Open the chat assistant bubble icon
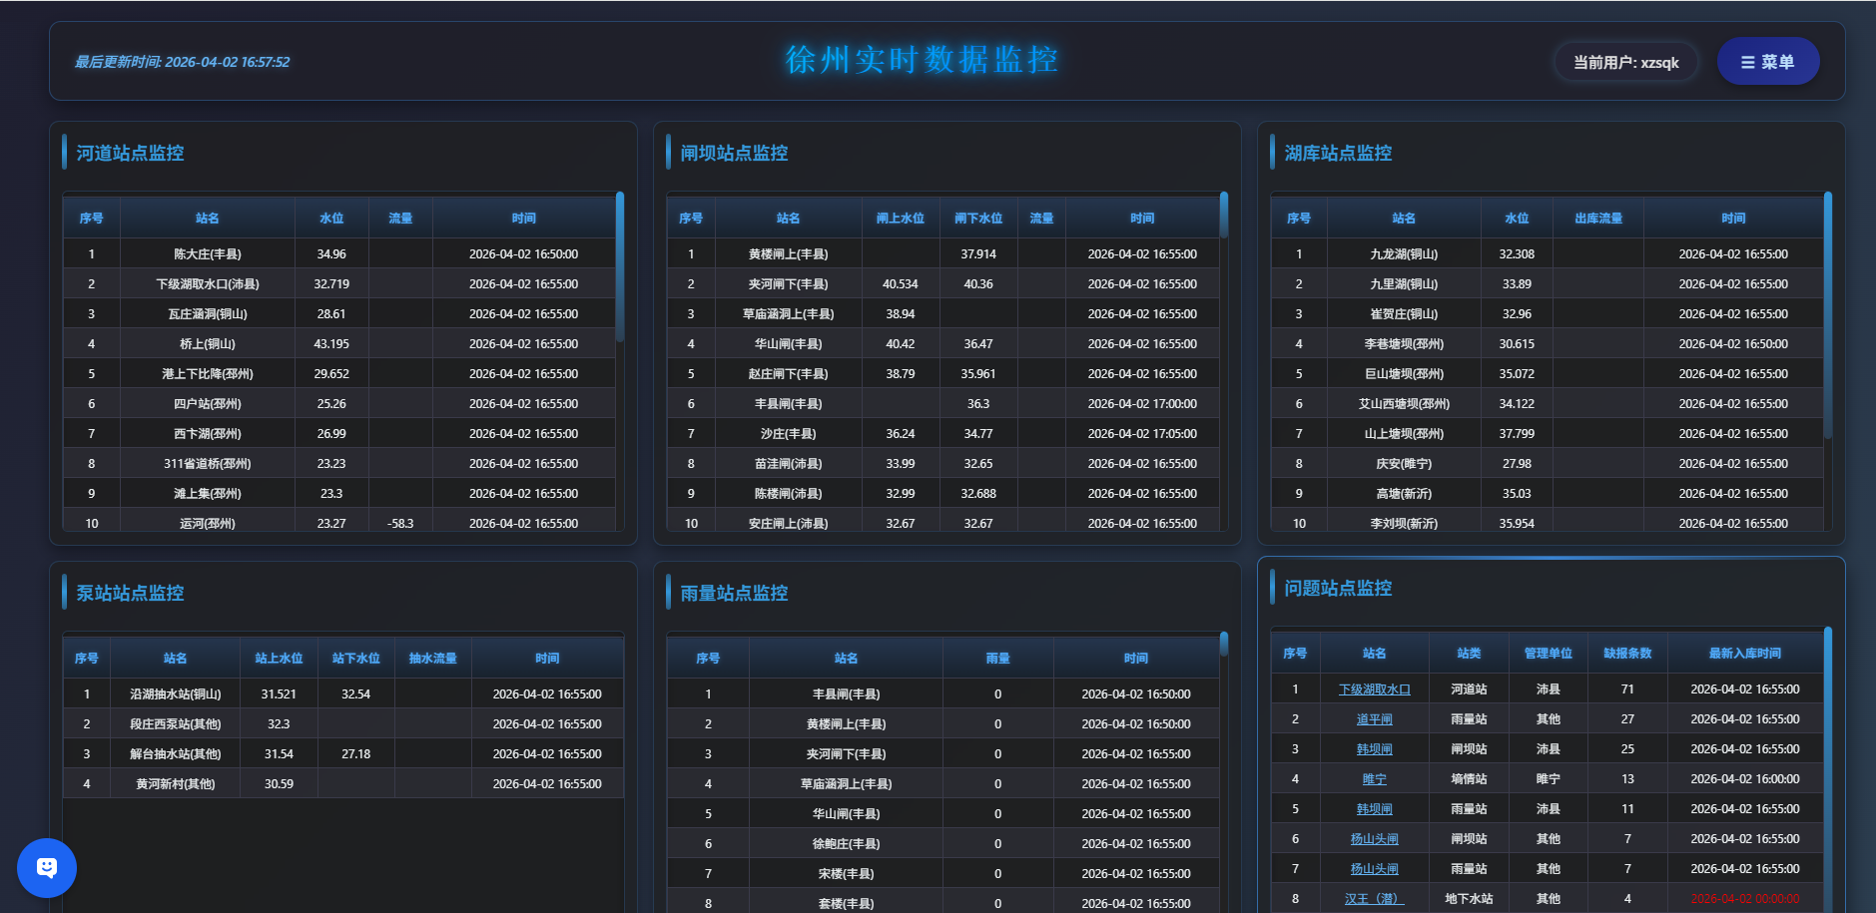Image resolution: width=1876 pixels, height=913 pixels. (x=46, y=867)
